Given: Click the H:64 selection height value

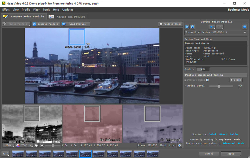Looking at the screenshot, I should coord(74,145).
